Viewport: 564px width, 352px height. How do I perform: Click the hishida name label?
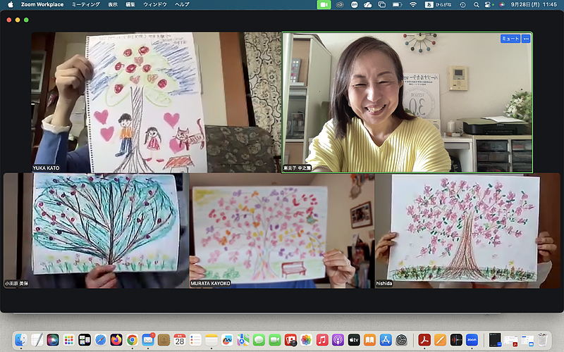coord(384,284)
